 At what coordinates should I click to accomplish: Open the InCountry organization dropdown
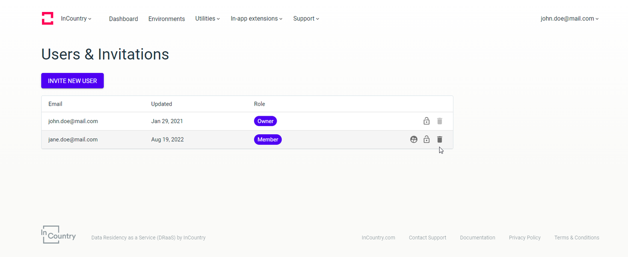click(76, 19)
